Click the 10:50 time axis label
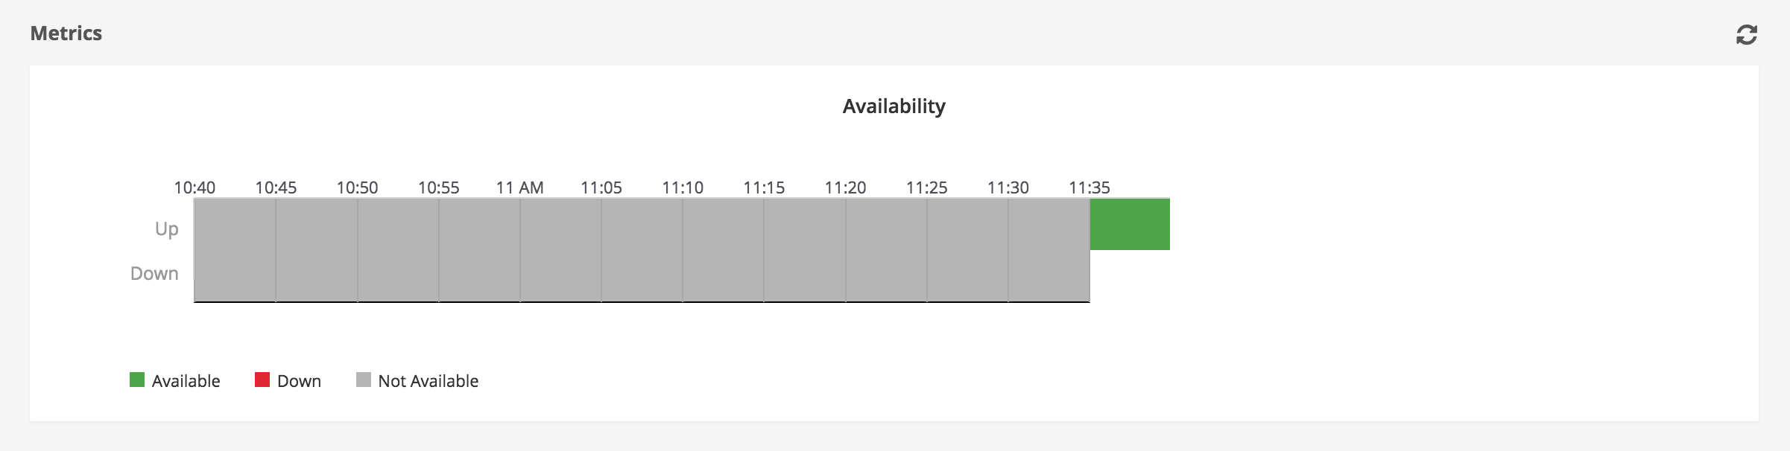 pyautogui.click(x=357, y=188)
